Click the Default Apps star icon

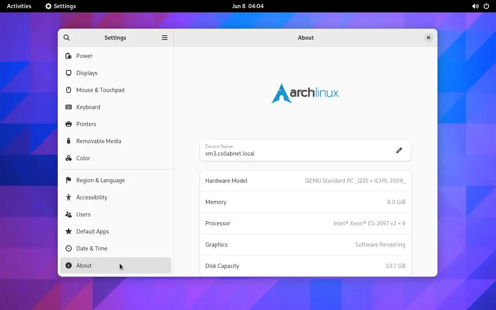pyautogui.click(x=69, y=231)
